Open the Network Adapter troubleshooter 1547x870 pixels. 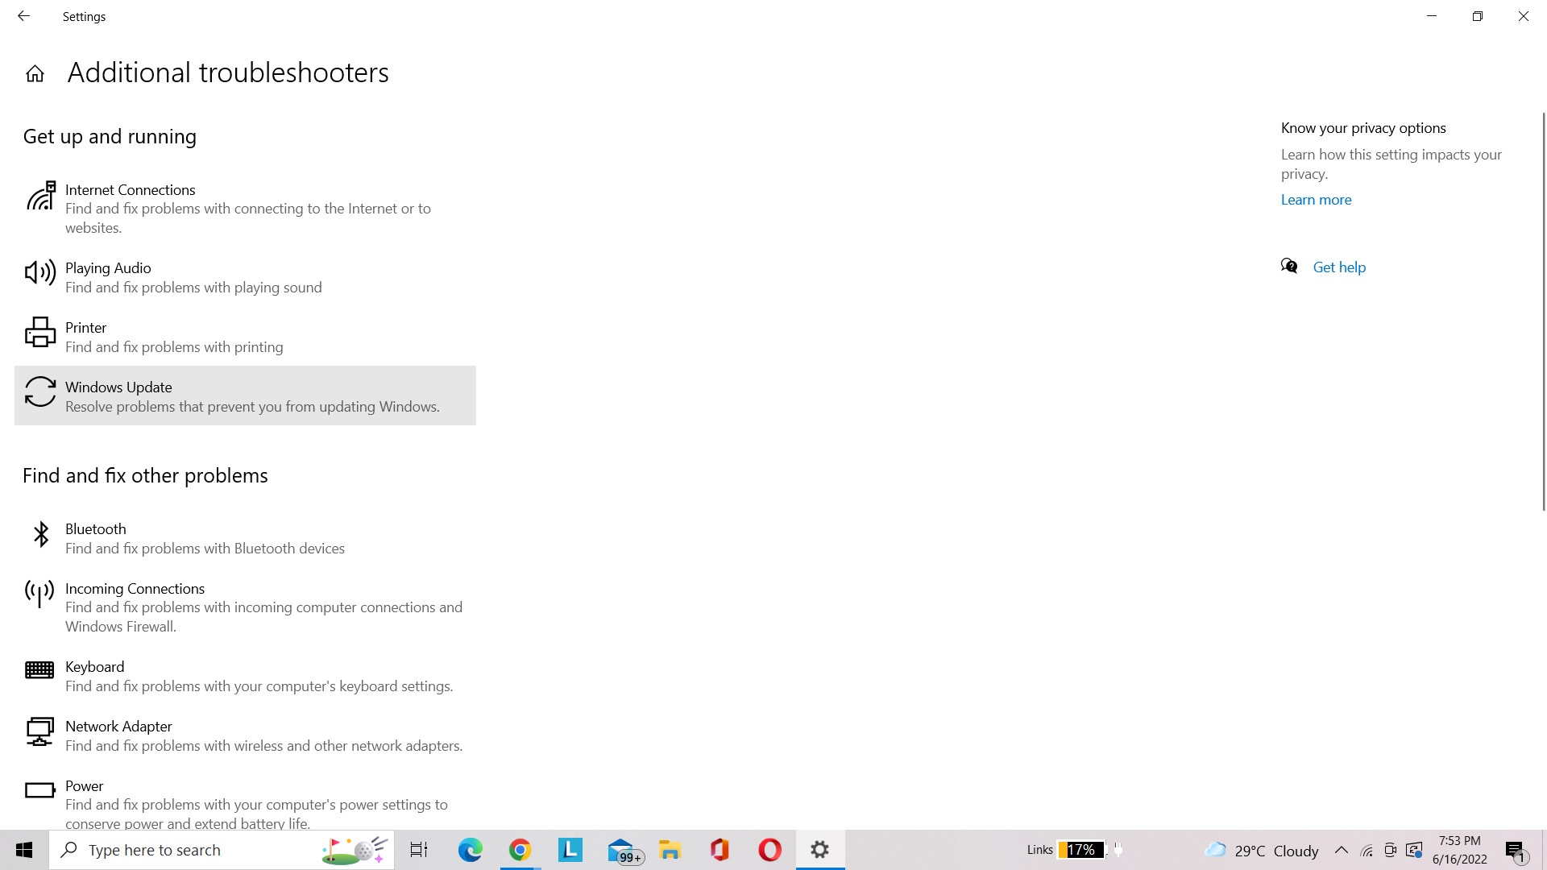(118, 727)
